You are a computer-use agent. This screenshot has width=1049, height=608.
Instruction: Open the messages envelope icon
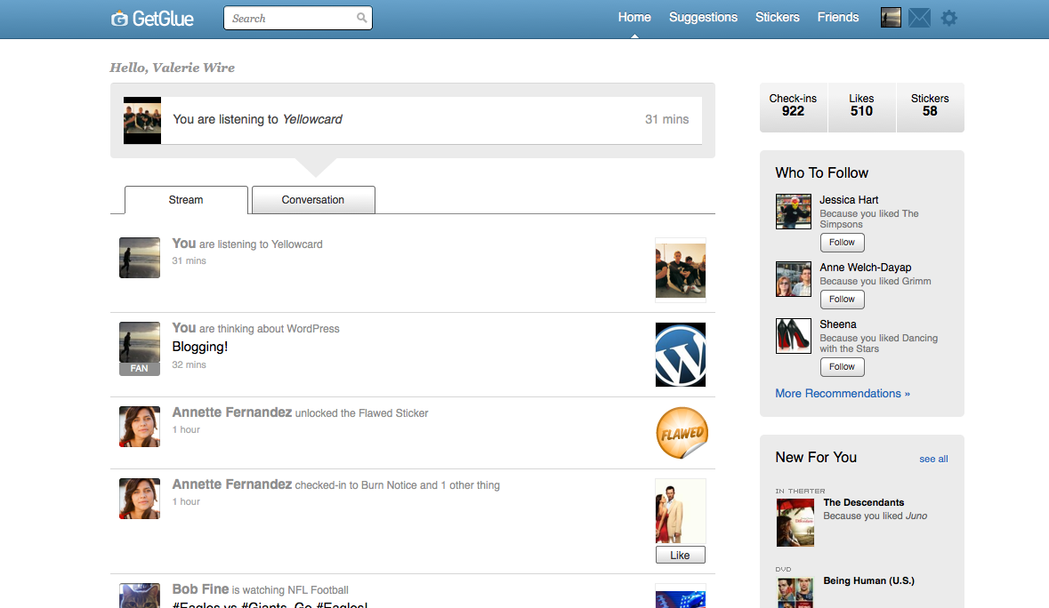[x=919, y=18]
